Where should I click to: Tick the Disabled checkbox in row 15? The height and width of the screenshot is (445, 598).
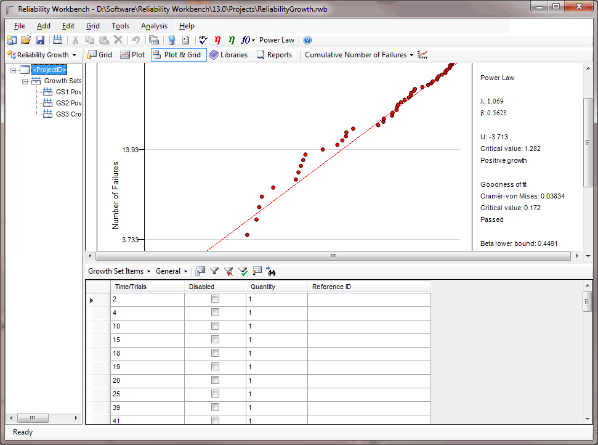(215, 340)
